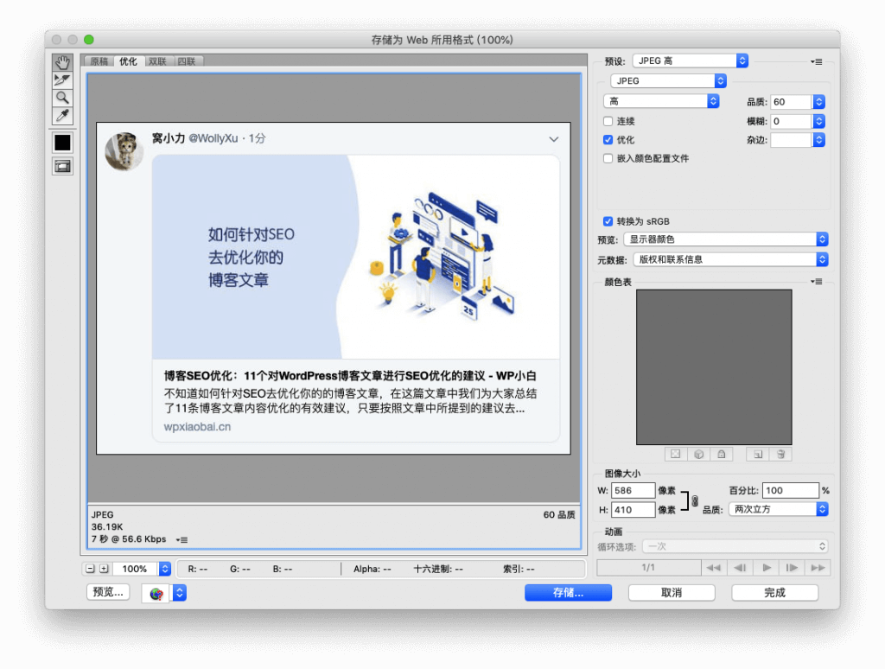Screen dimensions: 885x669
Task: Switch to the 四联 tab
Action: coord(187,61)
